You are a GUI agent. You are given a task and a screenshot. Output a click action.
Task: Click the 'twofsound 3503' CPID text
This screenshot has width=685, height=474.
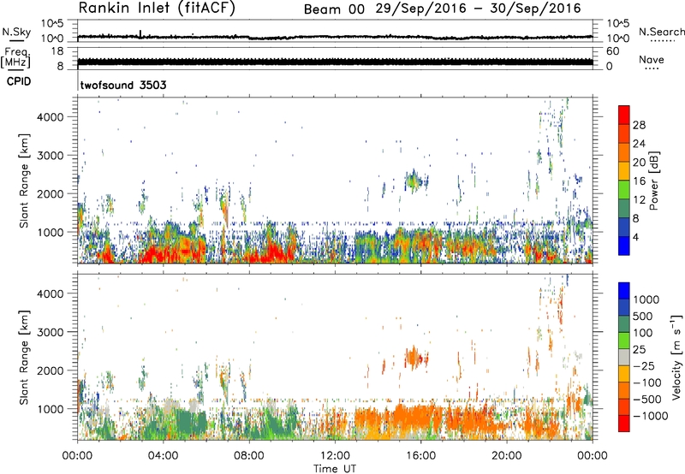tap(123, 85)
